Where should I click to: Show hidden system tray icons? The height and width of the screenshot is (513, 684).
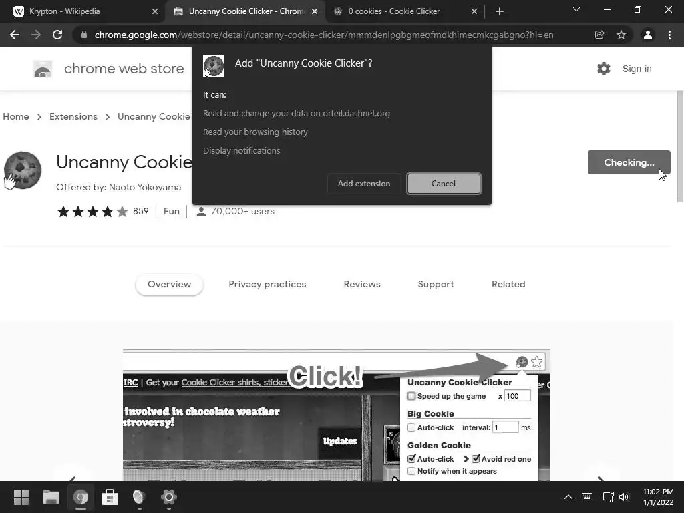point(568,497)
